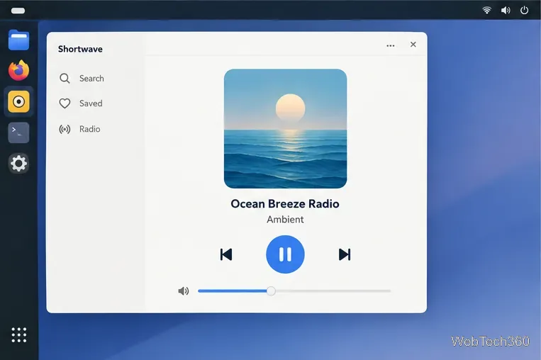Open the Search page in sidebar

82,78
